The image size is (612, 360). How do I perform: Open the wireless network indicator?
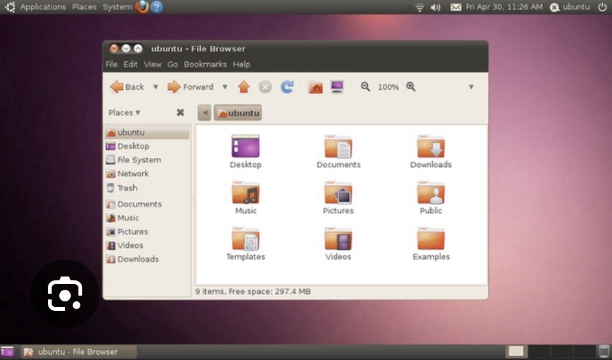[x=419, y=7]
